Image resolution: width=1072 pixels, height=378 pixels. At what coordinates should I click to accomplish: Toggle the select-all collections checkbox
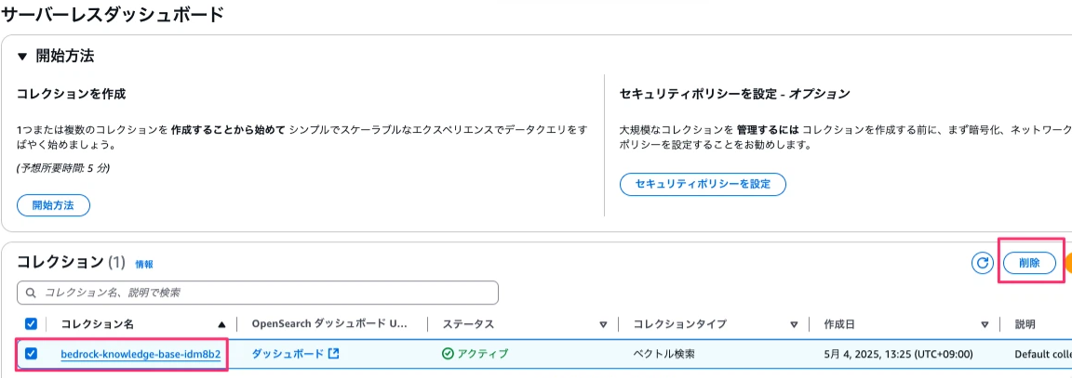pos(31,324)
